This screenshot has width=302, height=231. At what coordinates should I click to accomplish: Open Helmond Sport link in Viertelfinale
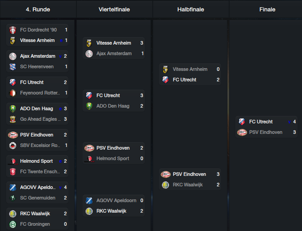pyautogui.click(x=113, y=159)
